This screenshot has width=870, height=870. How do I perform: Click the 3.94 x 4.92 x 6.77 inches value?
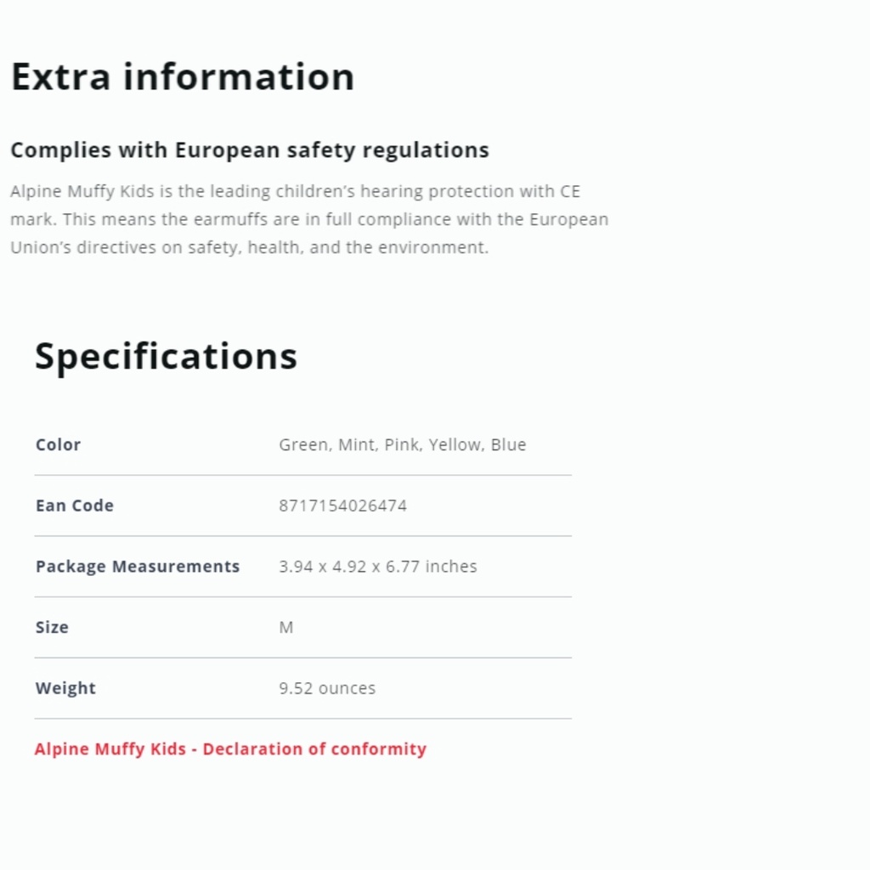tap(378, 567)
